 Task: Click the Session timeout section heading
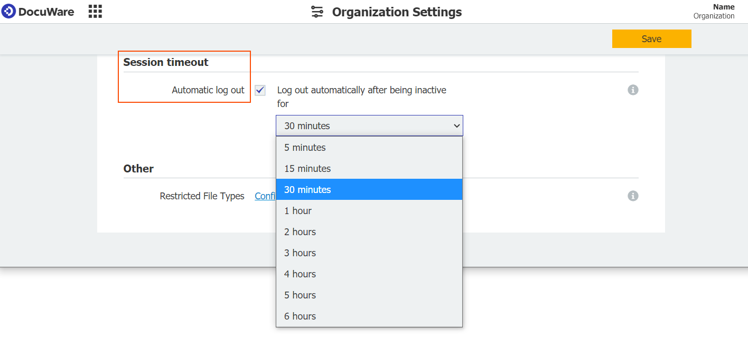166,62
